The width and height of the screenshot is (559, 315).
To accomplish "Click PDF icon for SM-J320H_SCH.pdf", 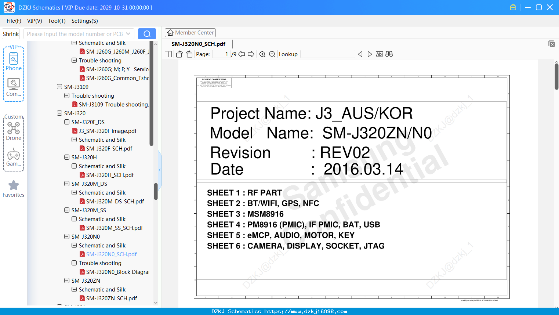I will tap(82, 175).
